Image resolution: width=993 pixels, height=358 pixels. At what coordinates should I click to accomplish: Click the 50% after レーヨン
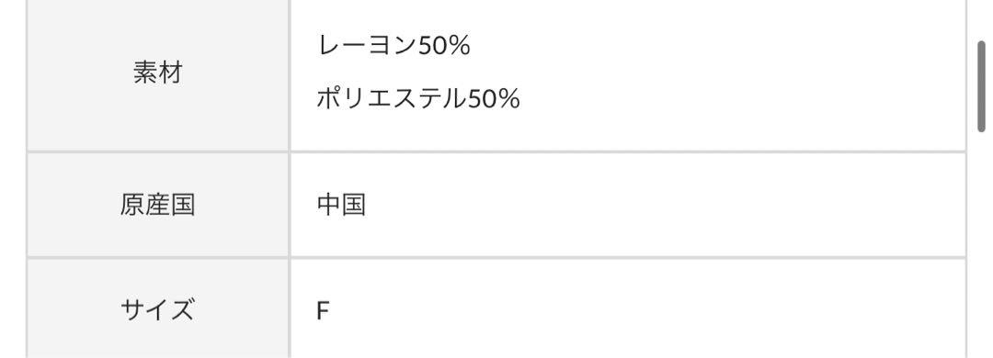click(x=444, y=46)
